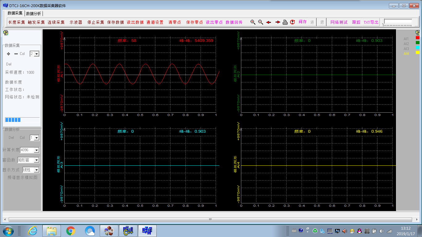422x237 pixels.
Task: Click the 通道设置 button
Action: pos(155,22)
